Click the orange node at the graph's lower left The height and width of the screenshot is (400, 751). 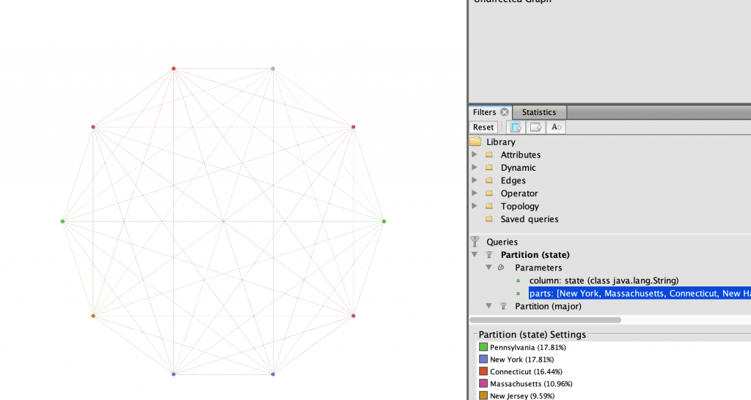(x=93, y=316)
